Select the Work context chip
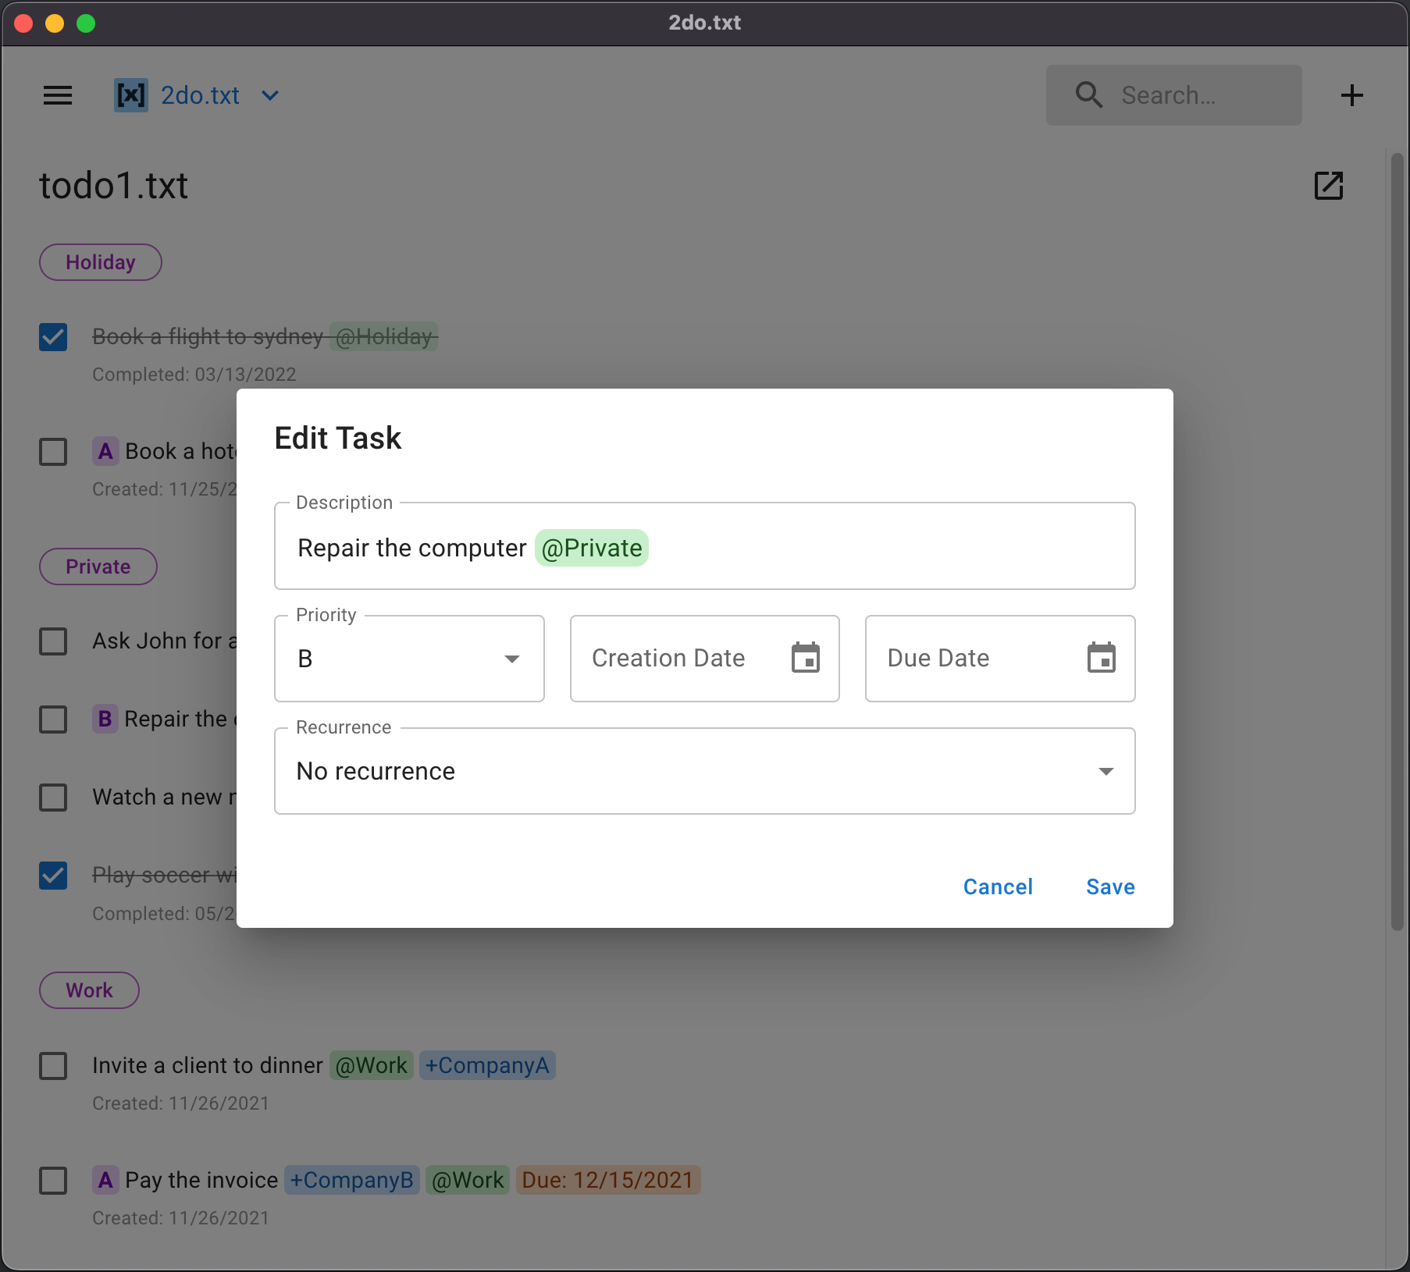Screen dimensions: 1410x1272 coord(89,990)
